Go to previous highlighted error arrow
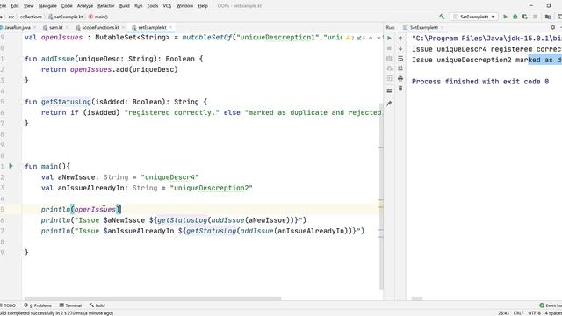 [371, 38]
